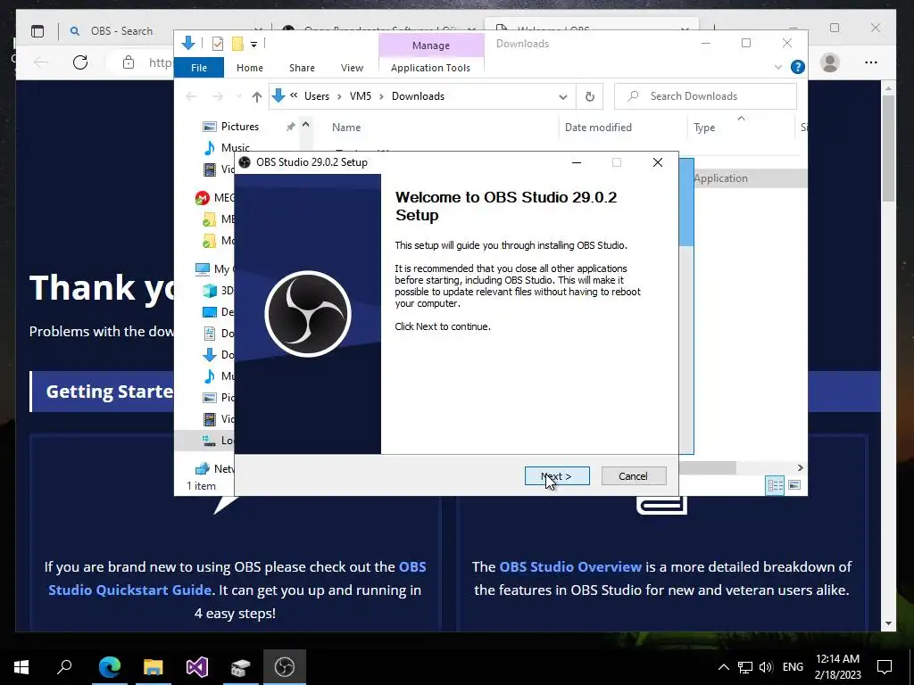Select Users in the address breadcrumb
This screenshot has width=914, height=685.
pos(317,96)
